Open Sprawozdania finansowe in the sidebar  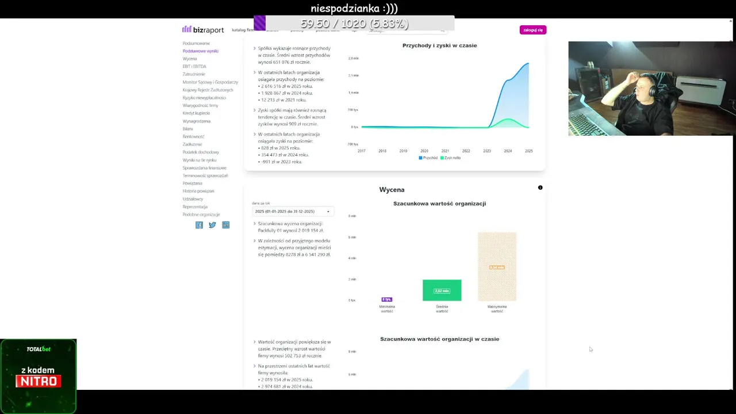click(205, 168)
